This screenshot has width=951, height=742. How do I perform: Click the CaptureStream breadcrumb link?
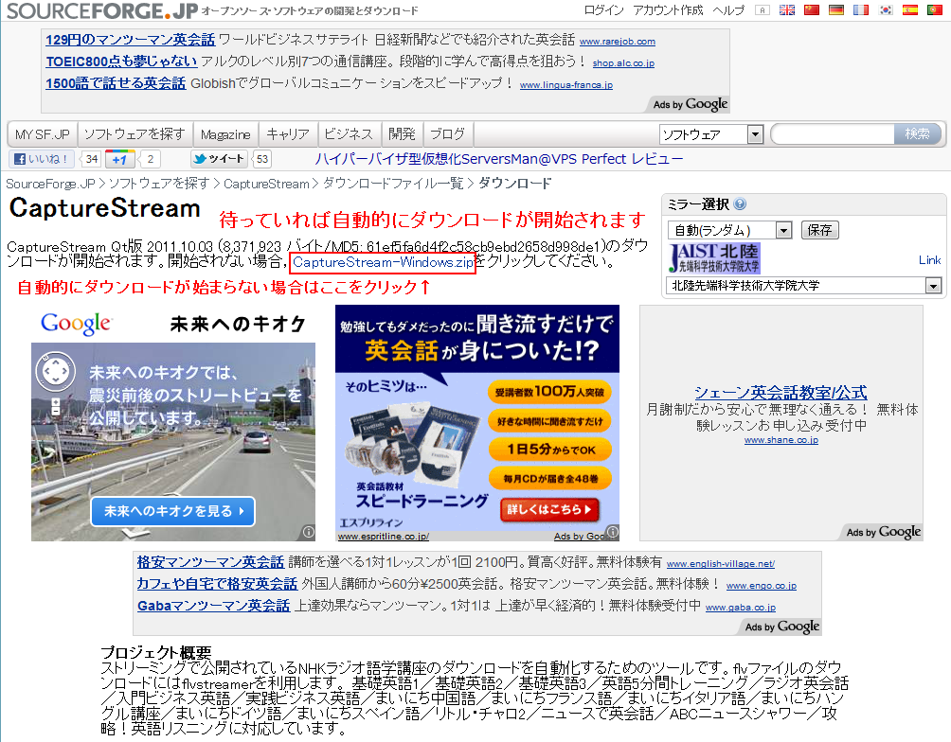(x=266, y=184)
